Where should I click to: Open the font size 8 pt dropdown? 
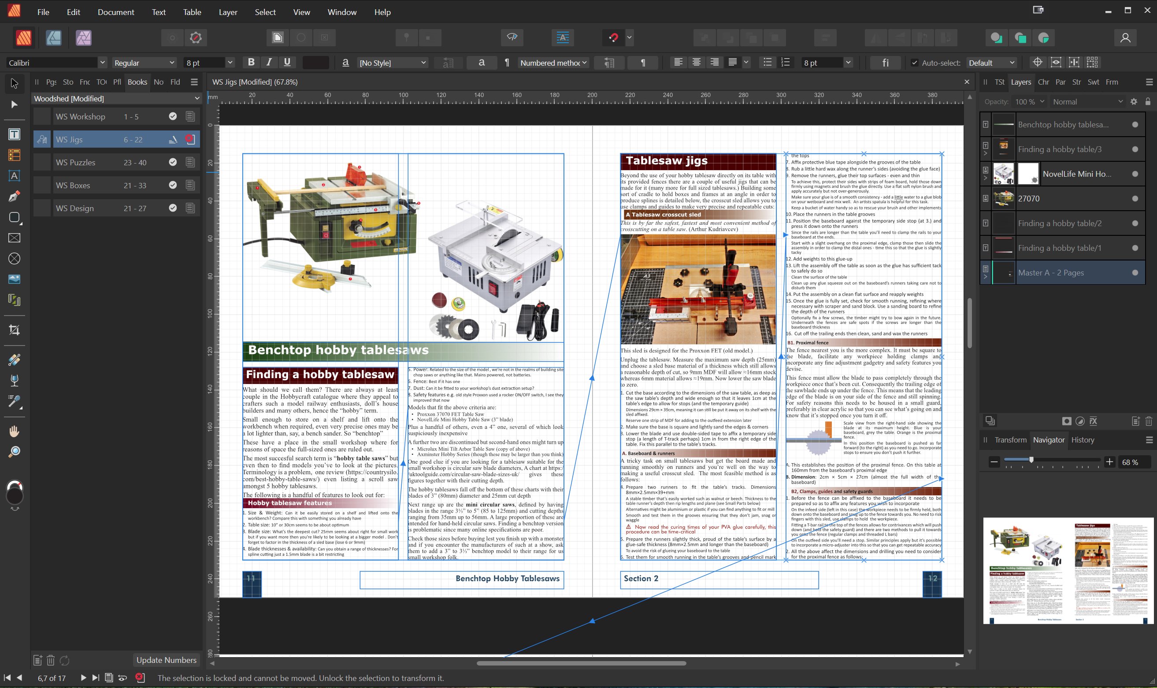[230, 63]
